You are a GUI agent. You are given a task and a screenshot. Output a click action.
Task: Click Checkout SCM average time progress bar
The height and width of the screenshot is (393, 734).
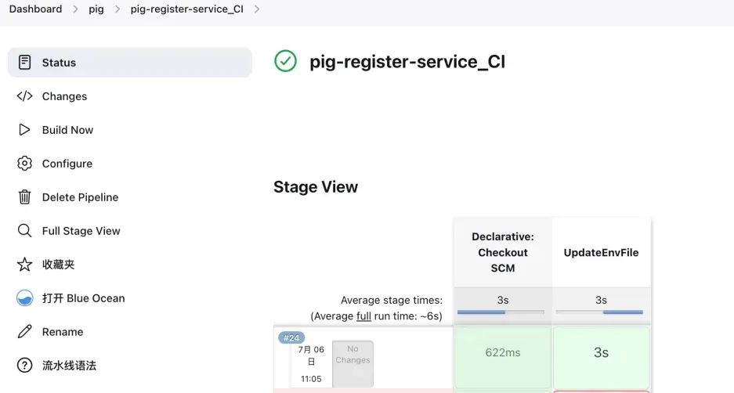coord(501,312)
